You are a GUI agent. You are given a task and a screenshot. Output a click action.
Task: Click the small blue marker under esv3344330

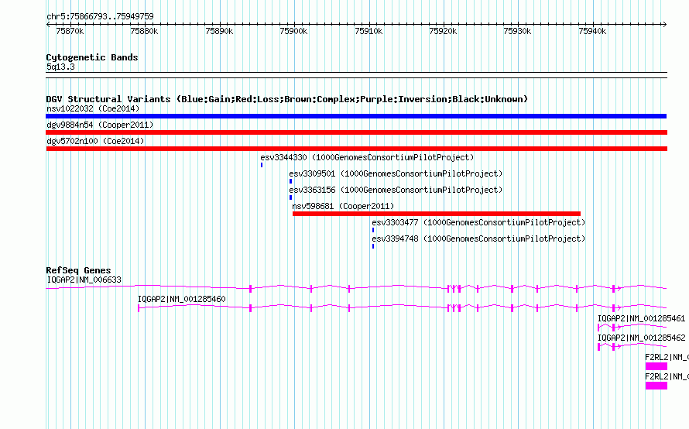click(x=262, y=165)
